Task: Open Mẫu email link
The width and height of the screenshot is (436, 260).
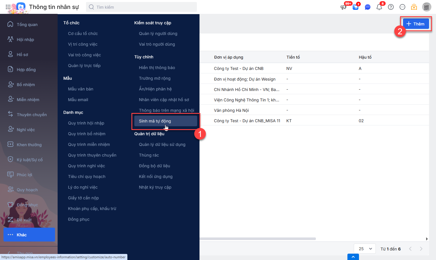Action: coord(78,100)
